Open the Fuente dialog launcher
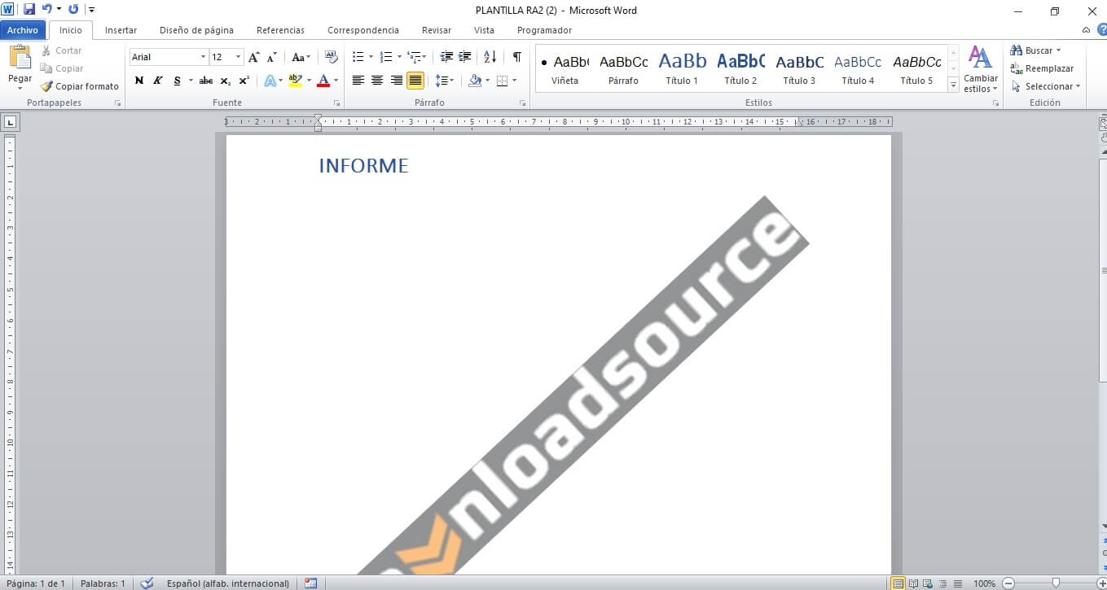 point(336,103)
